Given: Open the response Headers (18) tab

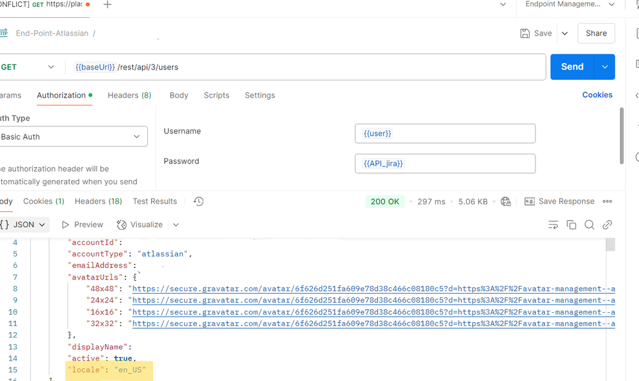Looking at the screenshot, I should pos(99,201).
